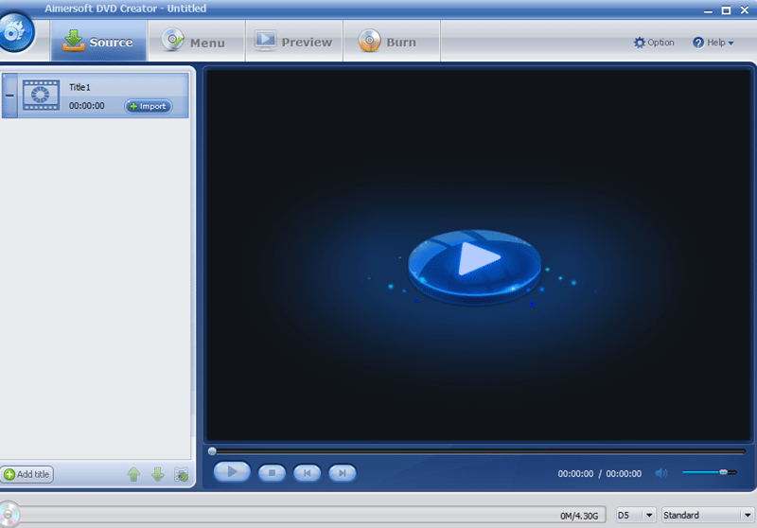Viewport: 757px width, 528px height.
Task: Open the Help dropdown menu
Action: [x=713, y=43]
